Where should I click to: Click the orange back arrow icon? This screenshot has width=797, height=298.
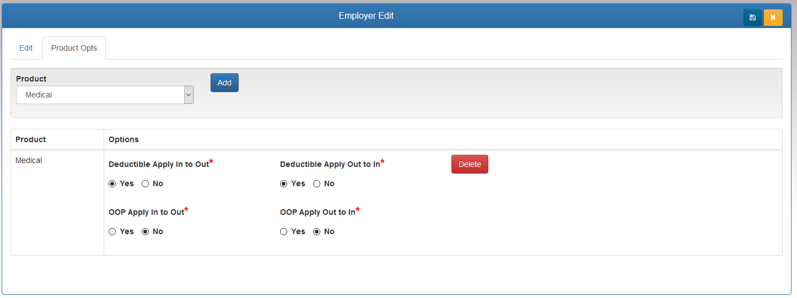pos(773,18)
